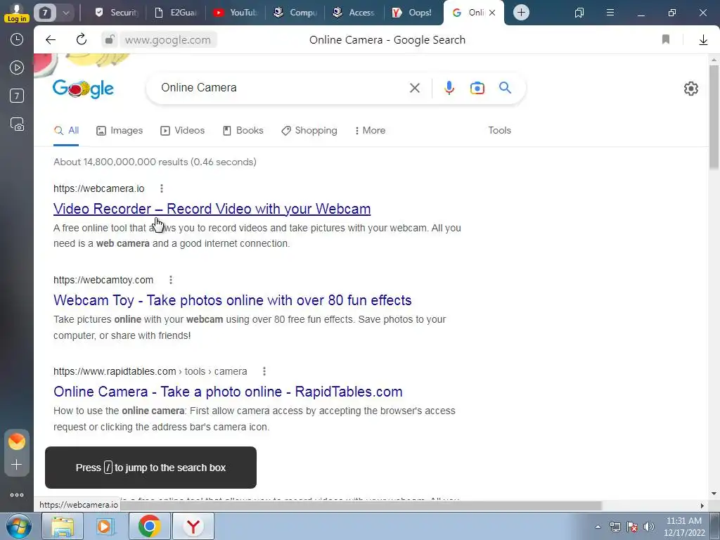720x540 pixels.
Task: Open the side panel pages icon in title bar
Action: coord(579,13)
